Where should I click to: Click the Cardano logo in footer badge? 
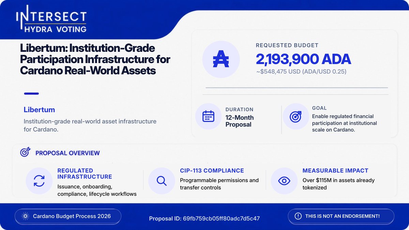pos(26,216)
